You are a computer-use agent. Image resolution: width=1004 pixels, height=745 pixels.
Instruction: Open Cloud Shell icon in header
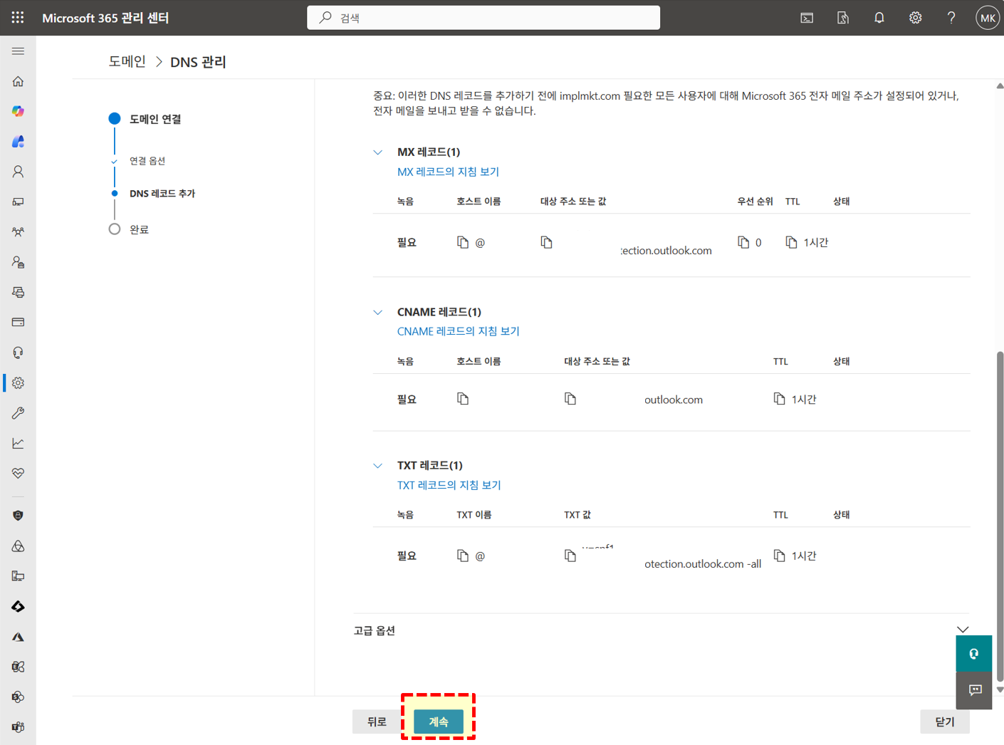(x=807, y=18)
